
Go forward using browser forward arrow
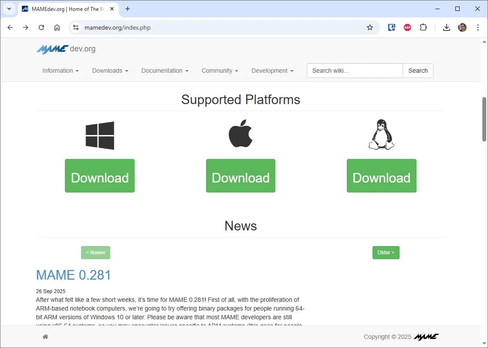tap(26, 28)
